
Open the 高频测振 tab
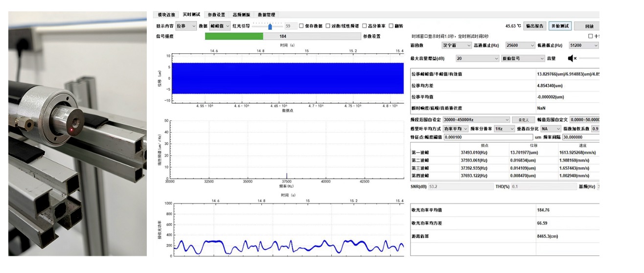click(242, 15)
